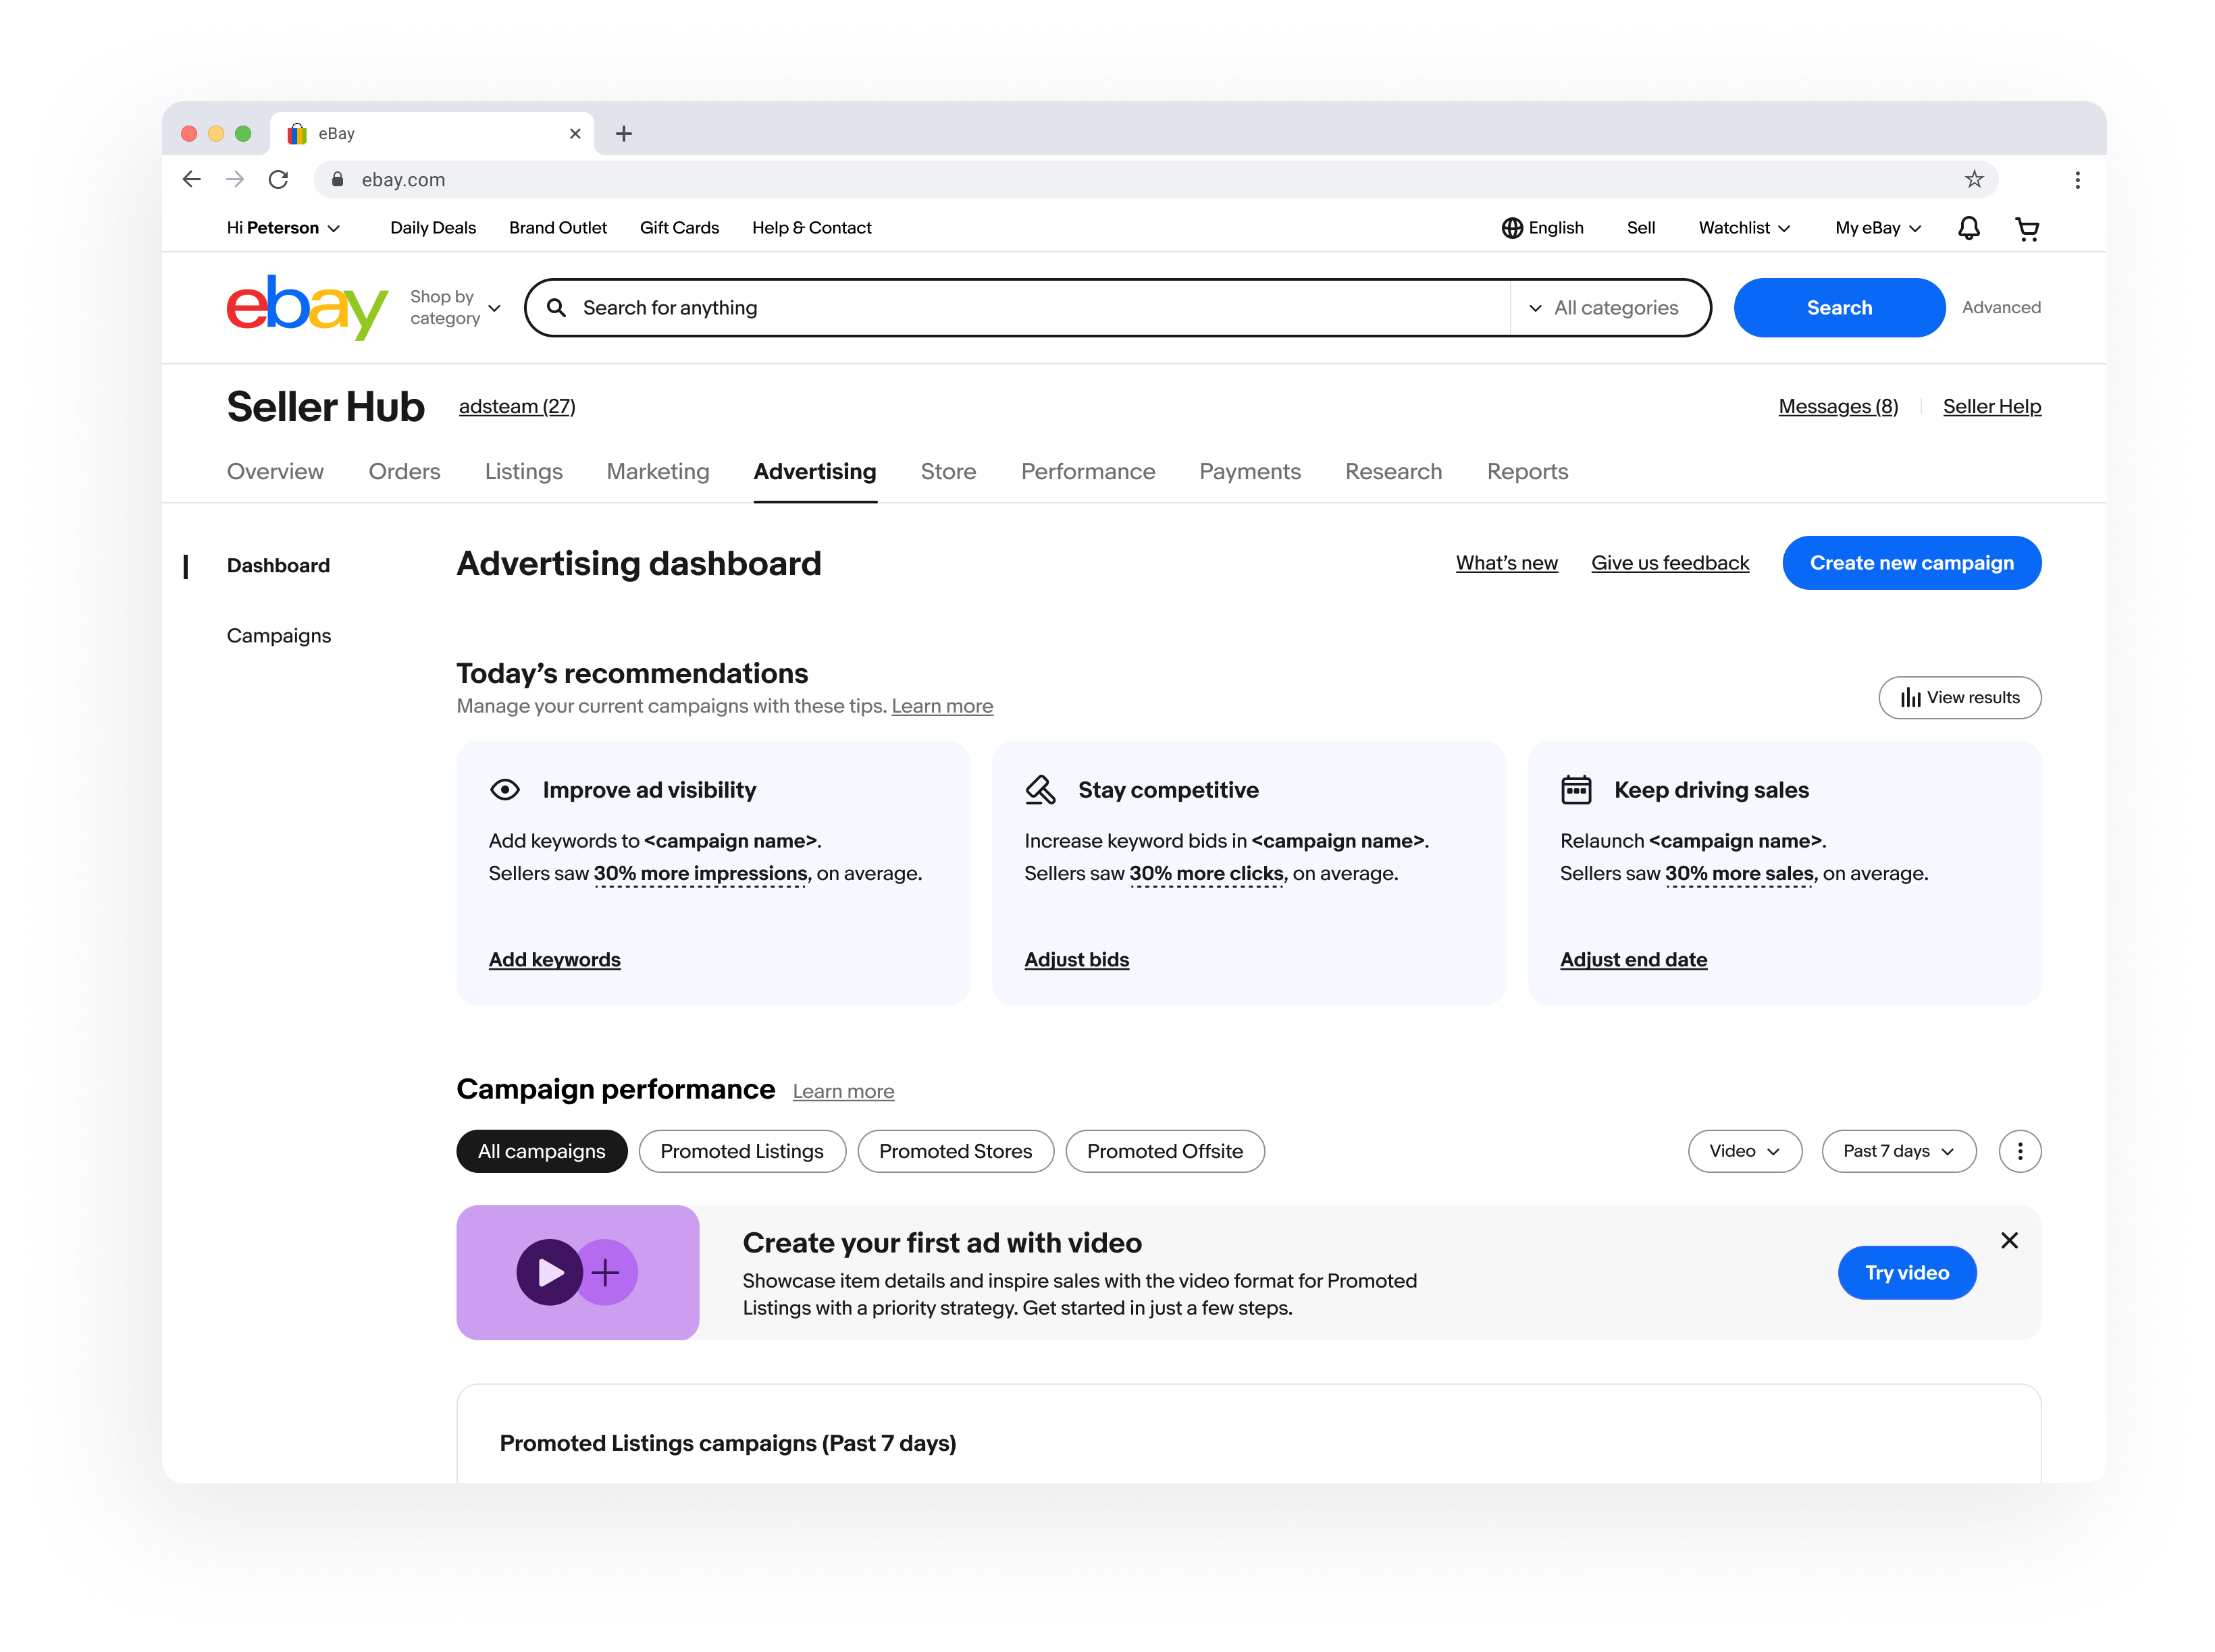Select the Promoted Offsite filter chip
Screen dimensions: 2215x1652
click(x=1164, y=1151)
